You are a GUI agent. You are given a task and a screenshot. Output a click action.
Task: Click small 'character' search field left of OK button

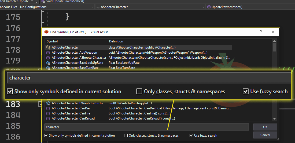click(146, 127)
